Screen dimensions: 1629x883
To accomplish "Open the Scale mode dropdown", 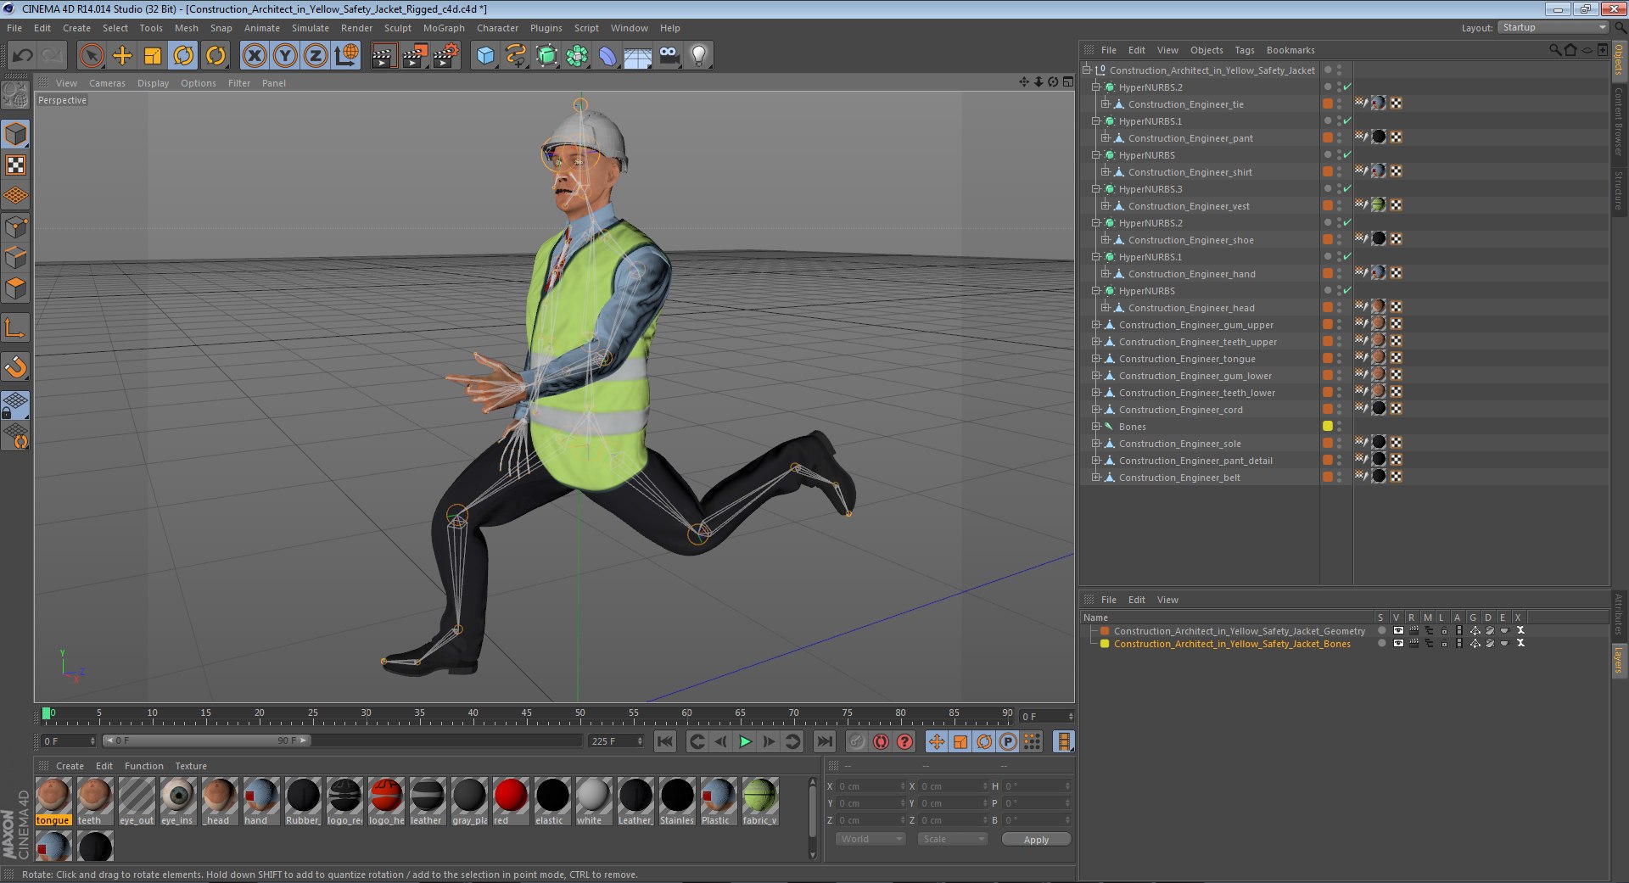I will pyautogui.click(x=953, y=839).
